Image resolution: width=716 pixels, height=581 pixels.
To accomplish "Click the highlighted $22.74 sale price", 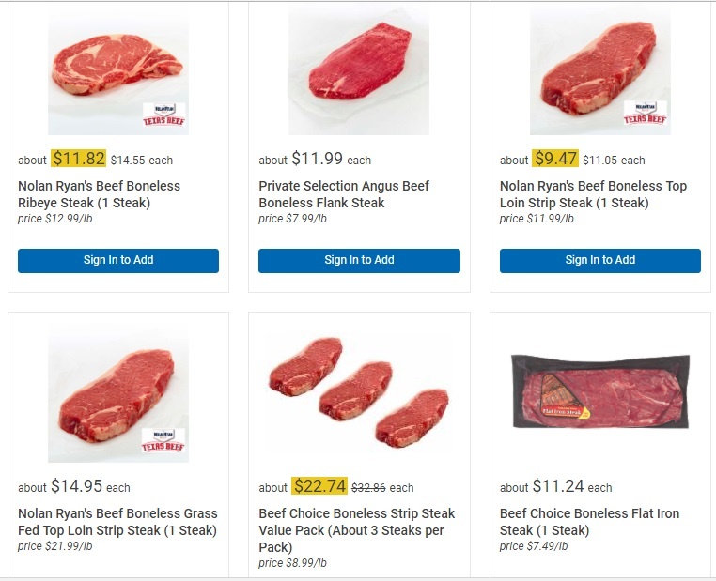I will pos(319,486).
